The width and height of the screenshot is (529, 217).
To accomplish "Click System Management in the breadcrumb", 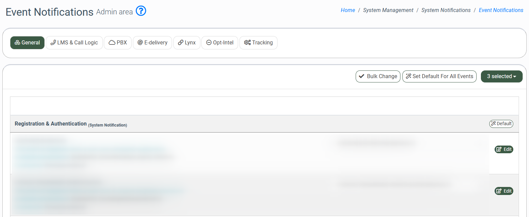I will [388, 10].
